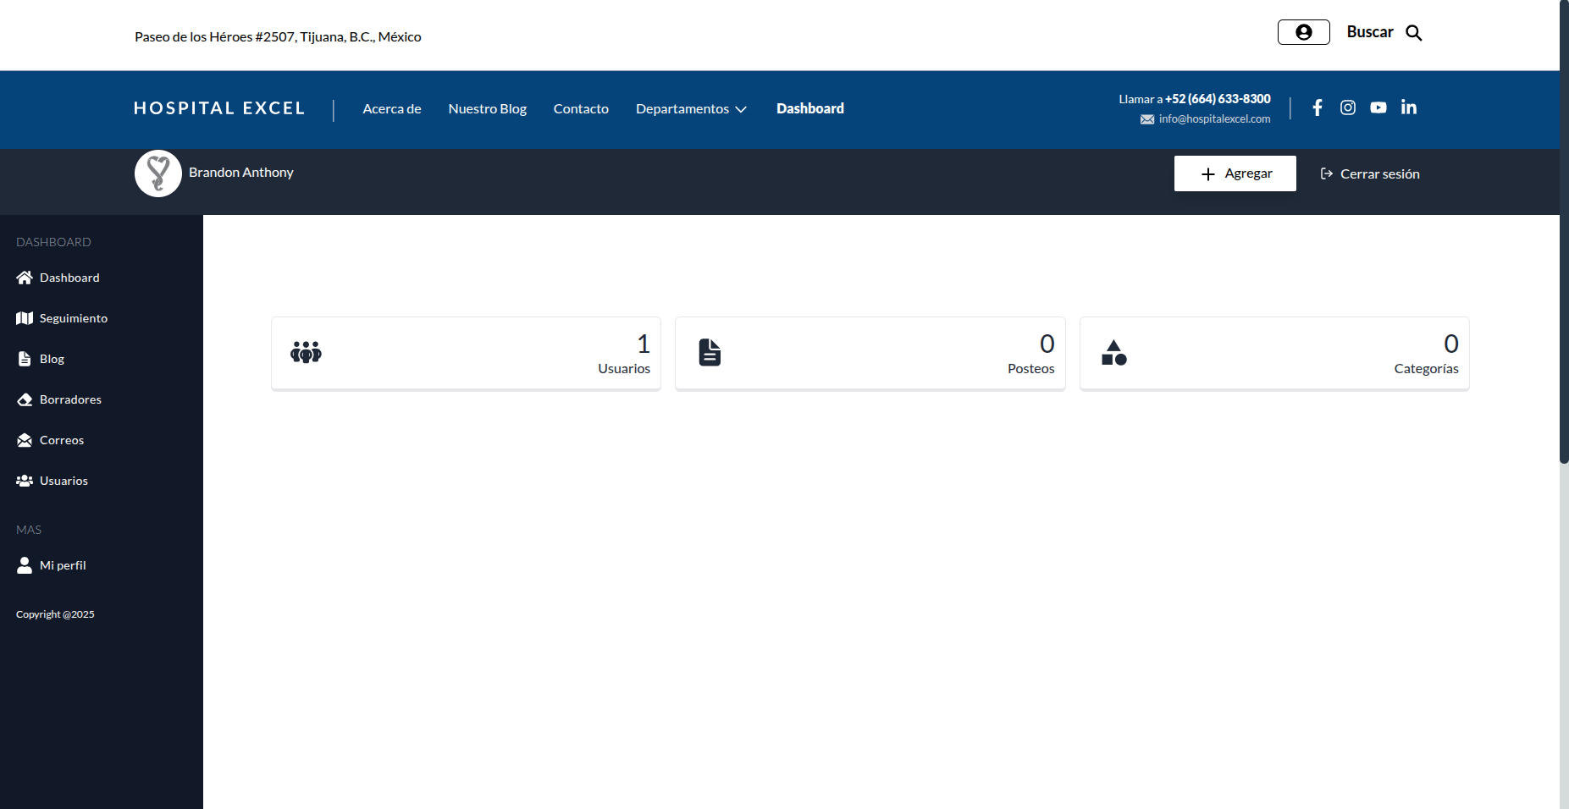Screen dimensions: 1569x809
Task: Click the user account icon button
Action: pyautogui.click(x=1304, y=32)
